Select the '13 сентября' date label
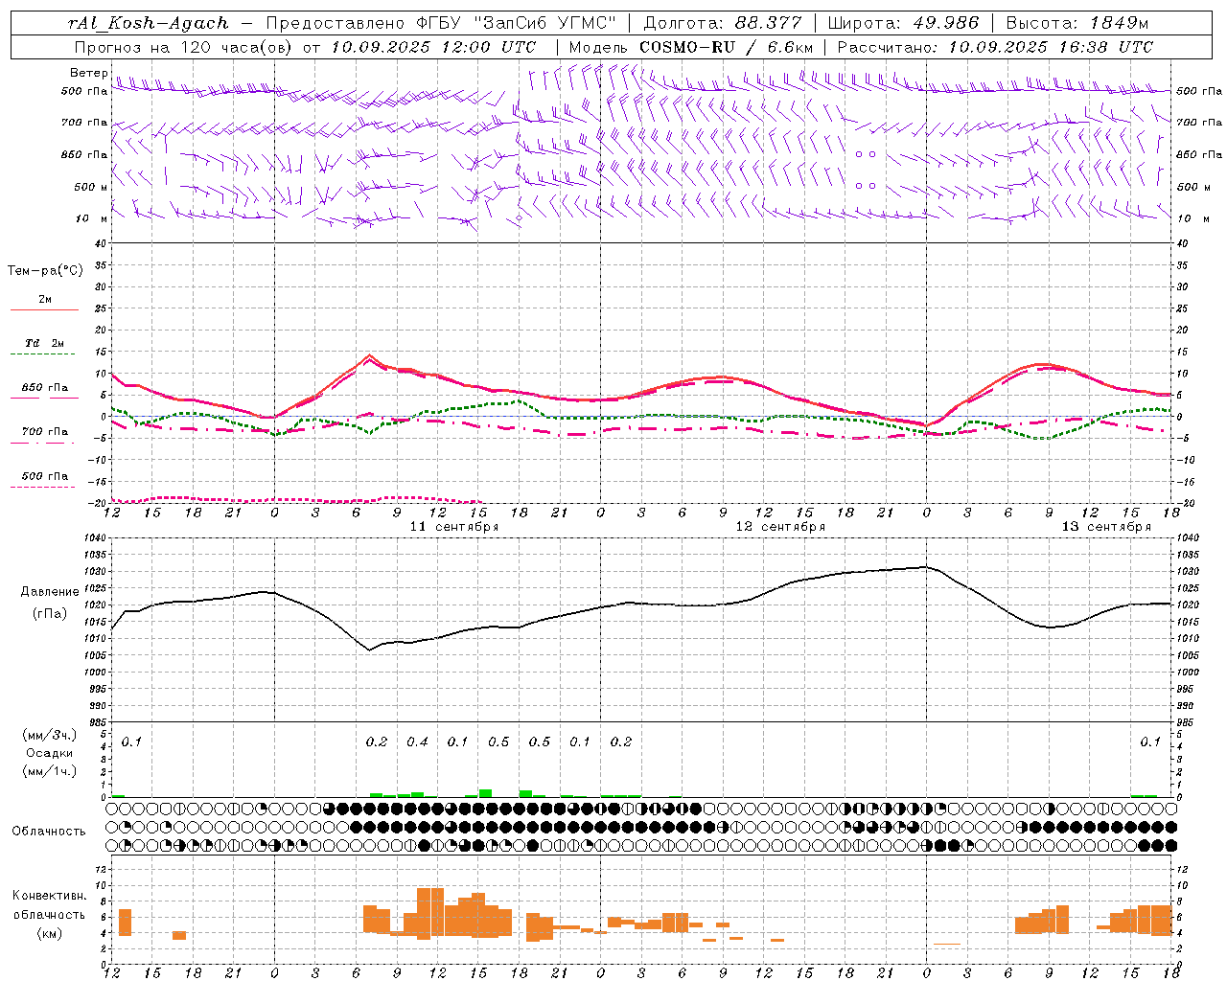Viewport: 1227px width, 981px height. [1106, 527]
